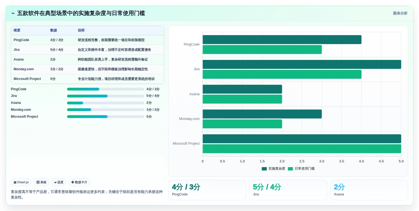Click the Microsoft Project progress bar
This screenshot has height=211, width=419.
tap(106, 117)
